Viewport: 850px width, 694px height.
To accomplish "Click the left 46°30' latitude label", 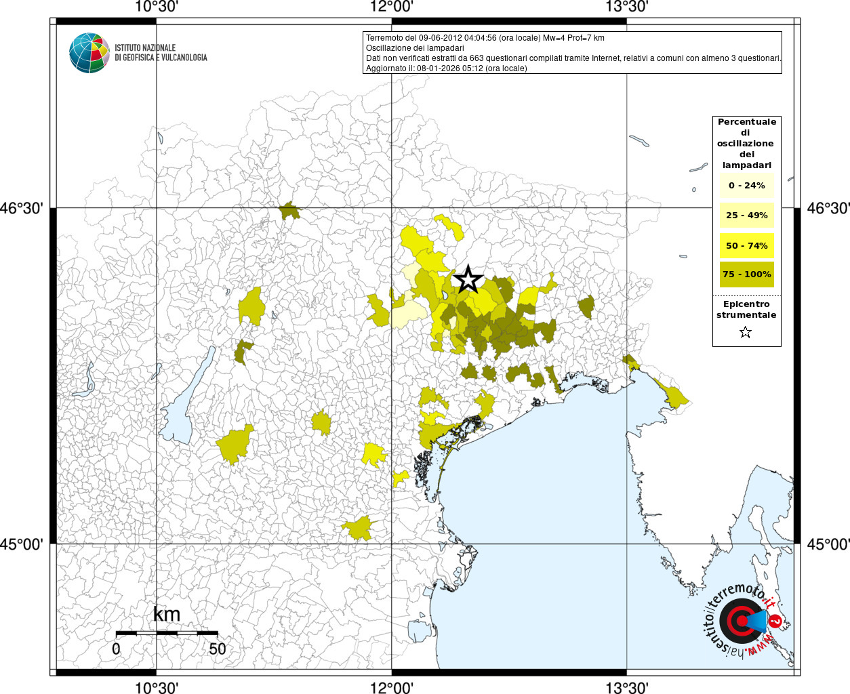I will (x=22, y=208).
